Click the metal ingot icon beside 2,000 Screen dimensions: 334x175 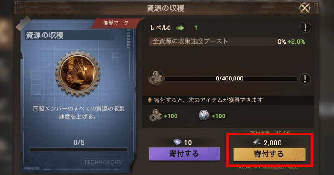pyautogui.click(x=257, y=142)
